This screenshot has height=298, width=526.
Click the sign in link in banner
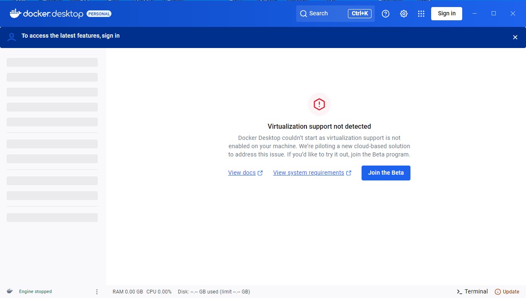pos(111,36)
